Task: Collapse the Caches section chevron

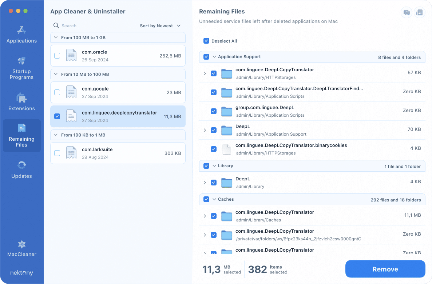Action: pyautogui.click(x=214, y=199)
